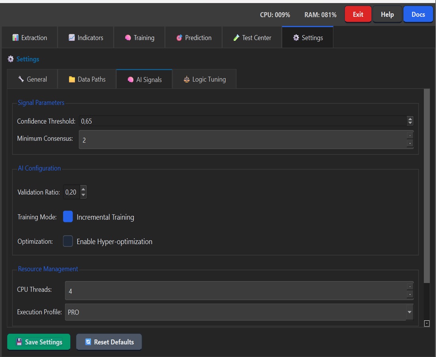Click the Training icon on the tab bar

click(x=128, y=37)
